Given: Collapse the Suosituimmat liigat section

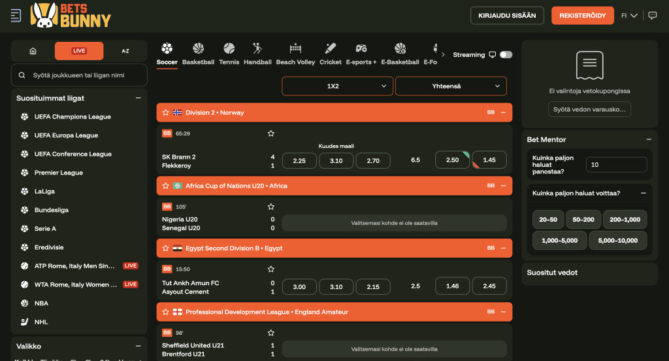Looking at the screenshot, I should tap(139, 98).
